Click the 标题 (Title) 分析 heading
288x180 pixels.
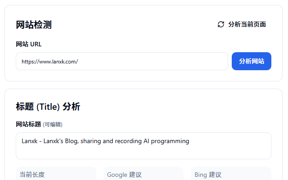(48, 107)
